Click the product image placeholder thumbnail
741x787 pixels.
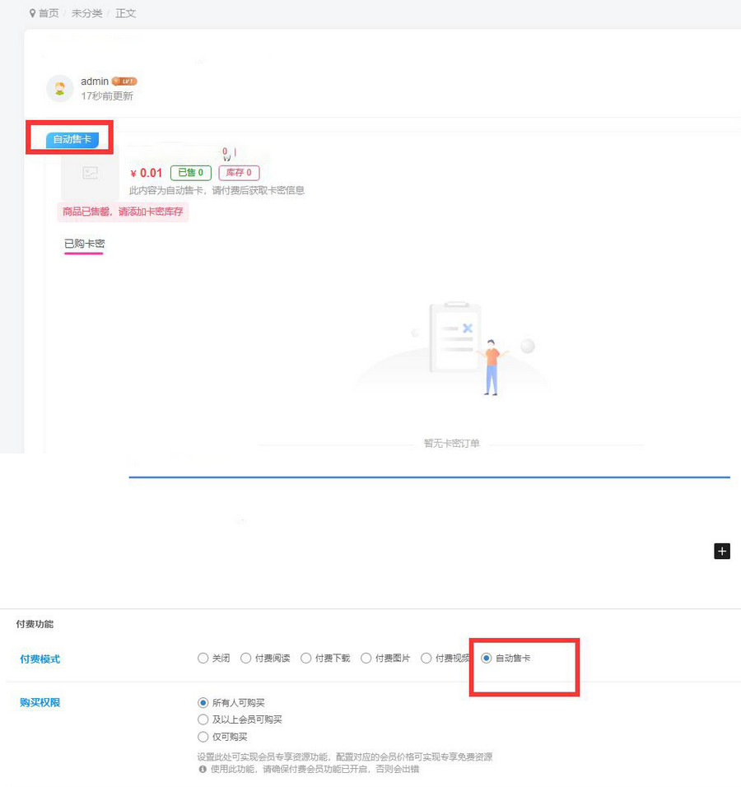[90, 173]
